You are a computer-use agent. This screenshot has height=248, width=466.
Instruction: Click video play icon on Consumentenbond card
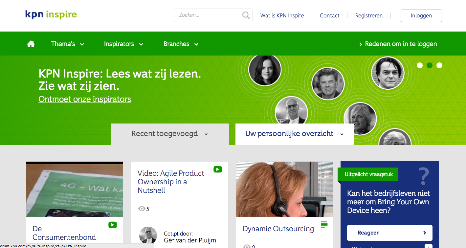(x=112, y=225)
